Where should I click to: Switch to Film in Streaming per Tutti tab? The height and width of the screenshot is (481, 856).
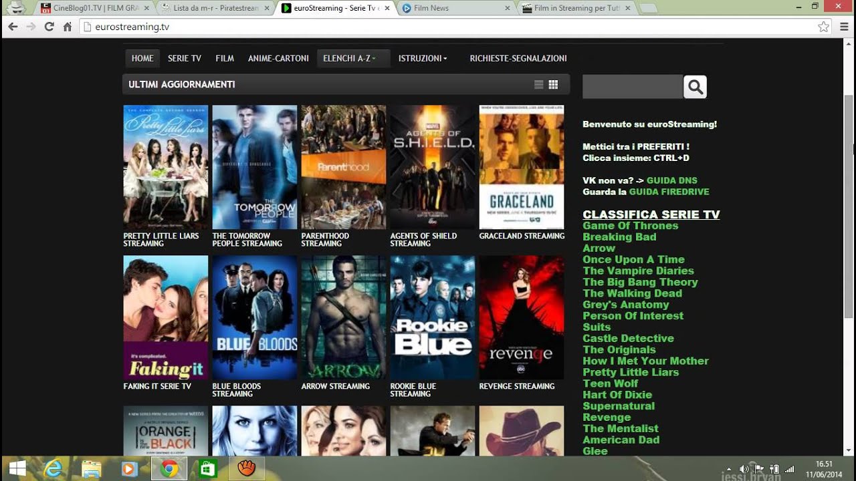point(576,8)
